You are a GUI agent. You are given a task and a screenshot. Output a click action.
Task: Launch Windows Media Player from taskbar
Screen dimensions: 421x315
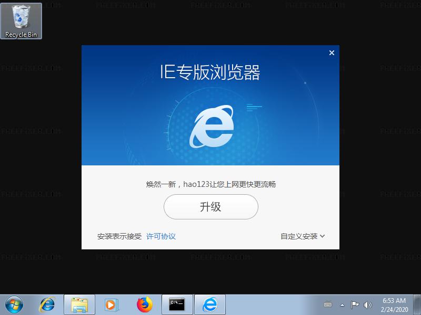click(111, 305)
